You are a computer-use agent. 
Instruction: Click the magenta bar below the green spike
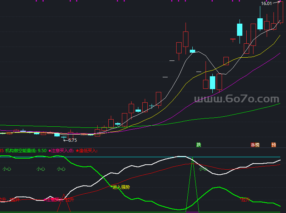(x=192, y=212)
